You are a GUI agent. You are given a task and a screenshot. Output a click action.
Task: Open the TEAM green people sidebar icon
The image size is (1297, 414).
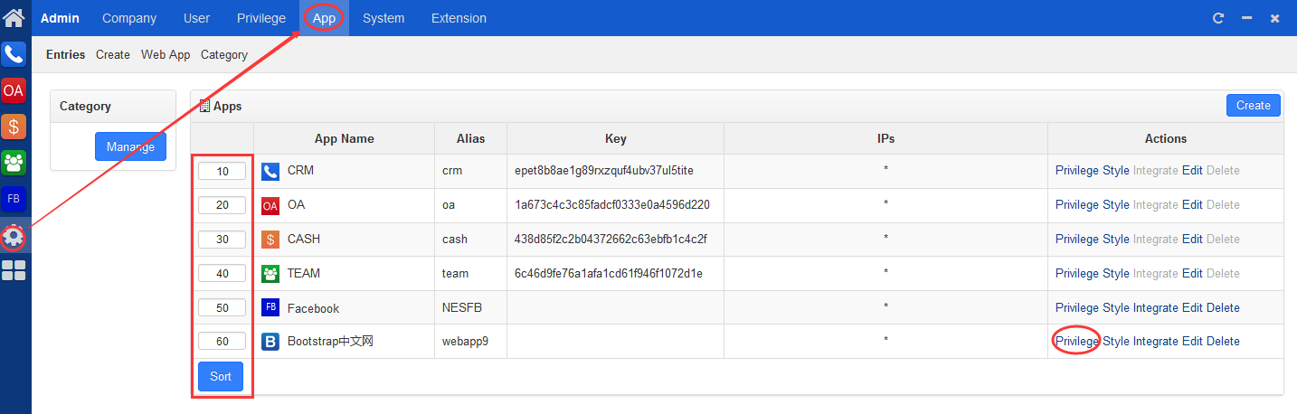click(14, 163)
